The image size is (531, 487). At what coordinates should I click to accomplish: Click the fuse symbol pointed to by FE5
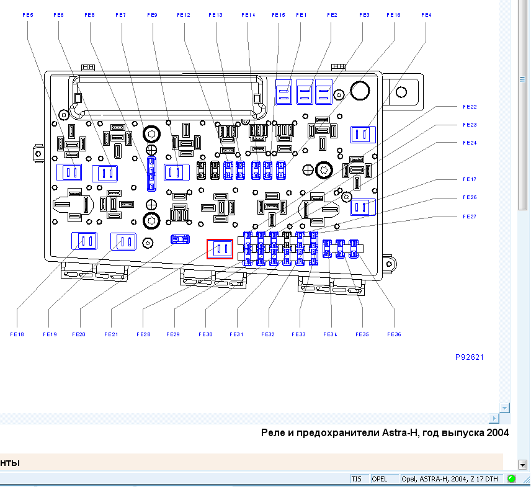point(69,172)
